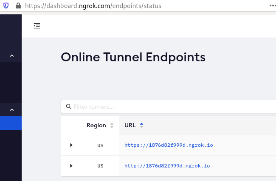Collapse the lower sidebar section chevron
Screen dimensions: 276x181
click(x=12, y=110)
